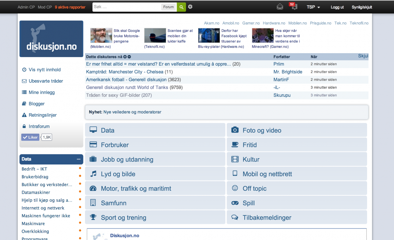Click the coffee cup icon in Fritid

(235, 145)
